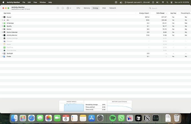Open the Edit menu
Image resolution: width=191 pixels, height=124 pixels.
[x=29, y=2]
